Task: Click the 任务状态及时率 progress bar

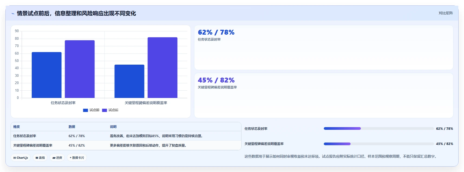Action: [379, 128]
